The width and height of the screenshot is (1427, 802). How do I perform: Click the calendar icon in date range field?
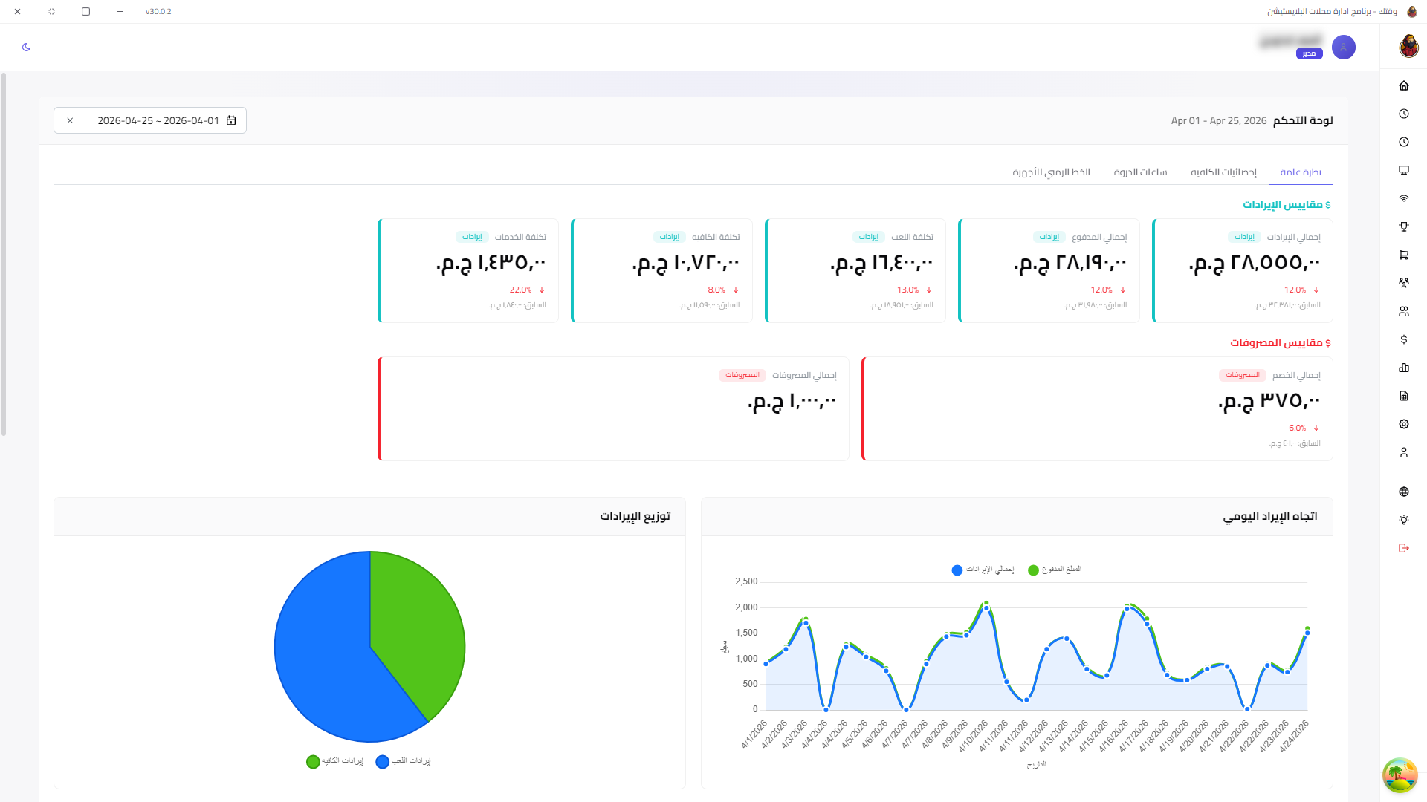click(x=231, y=120)
